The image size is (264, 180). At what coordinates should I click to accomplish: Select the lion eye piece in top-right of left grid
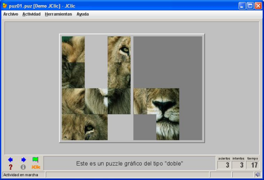coord(119,49)
